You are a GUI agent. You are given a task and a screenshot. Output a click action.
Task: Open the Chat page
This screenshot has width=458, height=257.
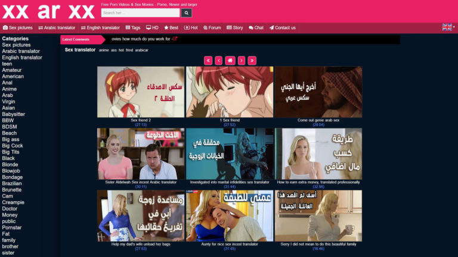(x=256, y=27)
